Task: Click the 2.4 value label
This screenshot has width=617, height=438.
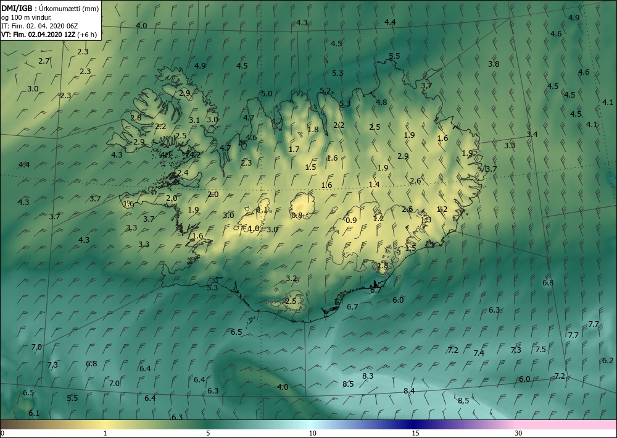Action: (x=183, y=173)
